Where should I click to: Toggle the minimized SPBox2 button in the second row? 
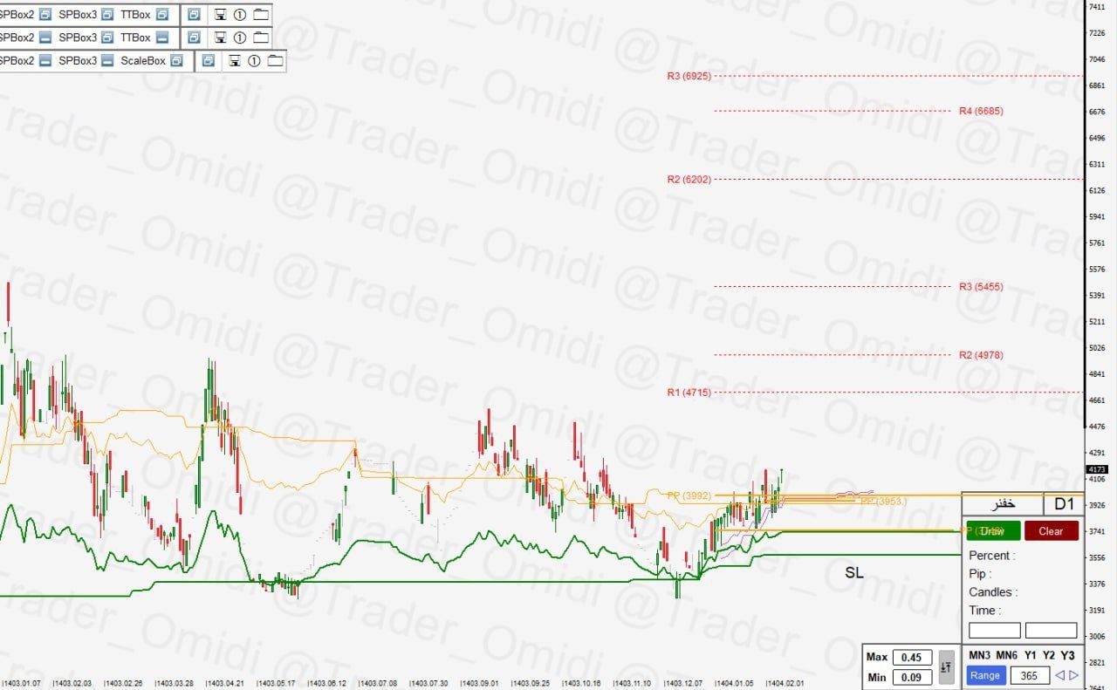[x=45, y=38]
